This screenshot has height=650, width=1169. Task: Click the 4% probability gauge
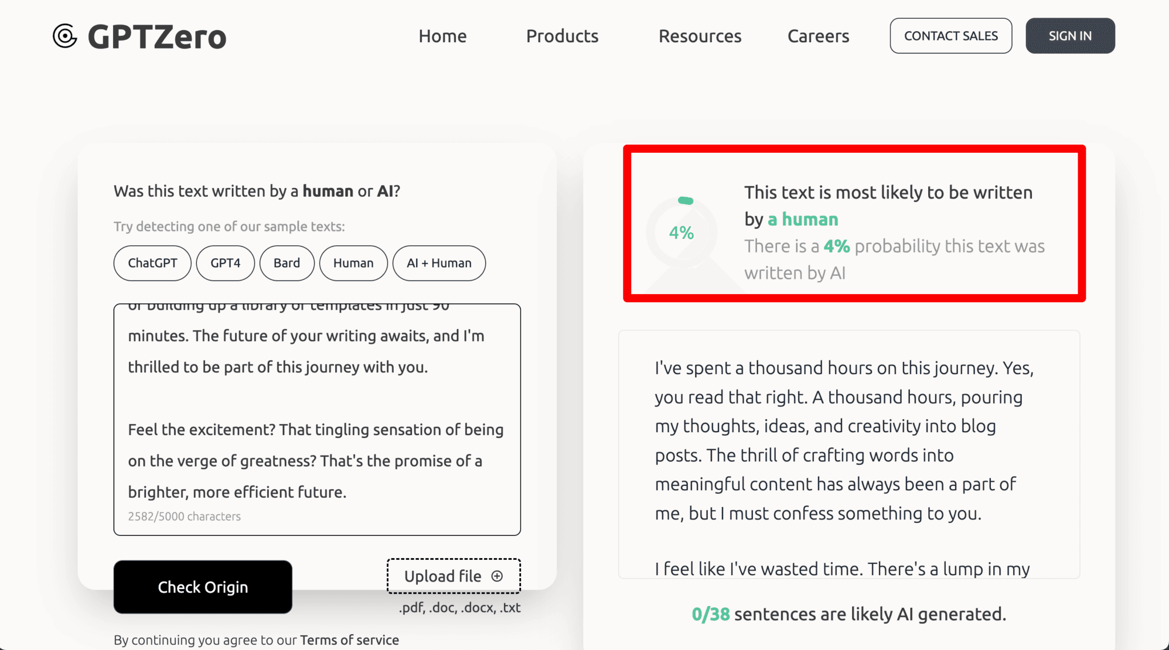pyautogui.click(x=682, y=232)
